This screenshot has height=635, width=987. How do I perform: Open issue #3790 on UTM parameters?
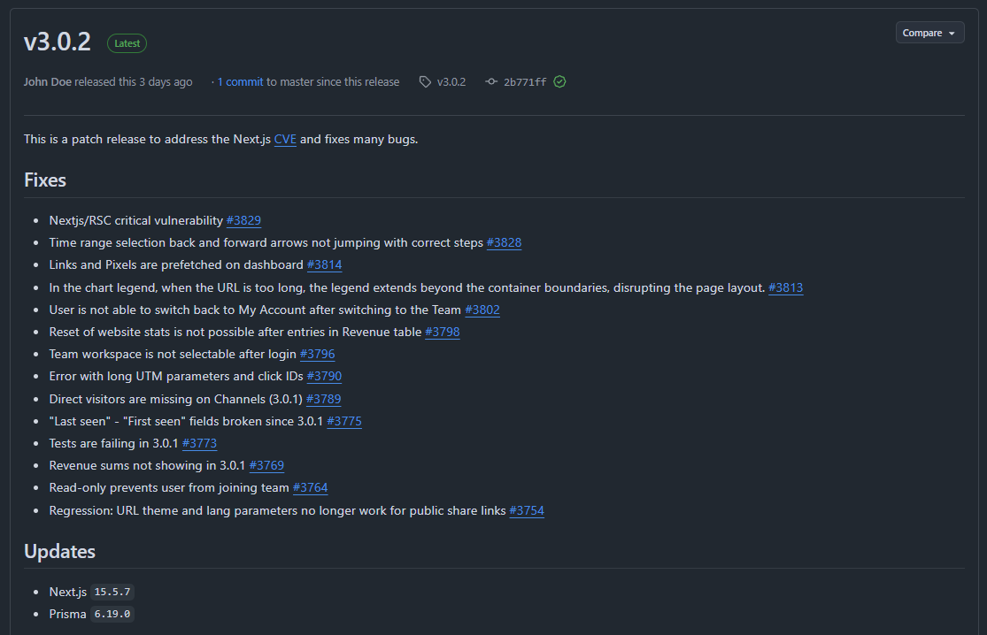324,377
